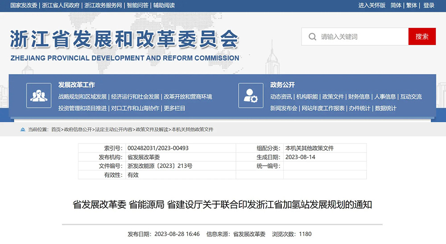This screenshot has height=244, width=446.
Task: Click 本机关其他政策文件 in the table
Action: (x=310, y=148)
